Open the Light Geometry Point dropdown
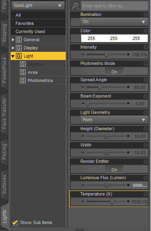The height and width of the screenshot is (231, 151). tap(114, 120)
